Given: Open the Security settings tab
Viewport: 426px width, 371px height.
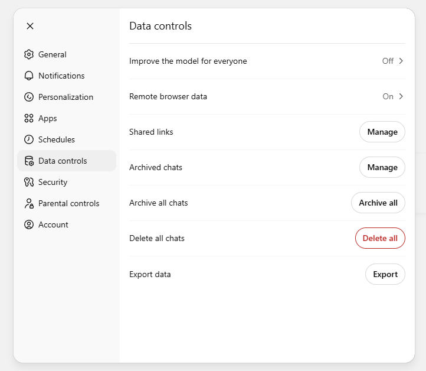Looking at the screenshot, I should (x=53, y=182).
